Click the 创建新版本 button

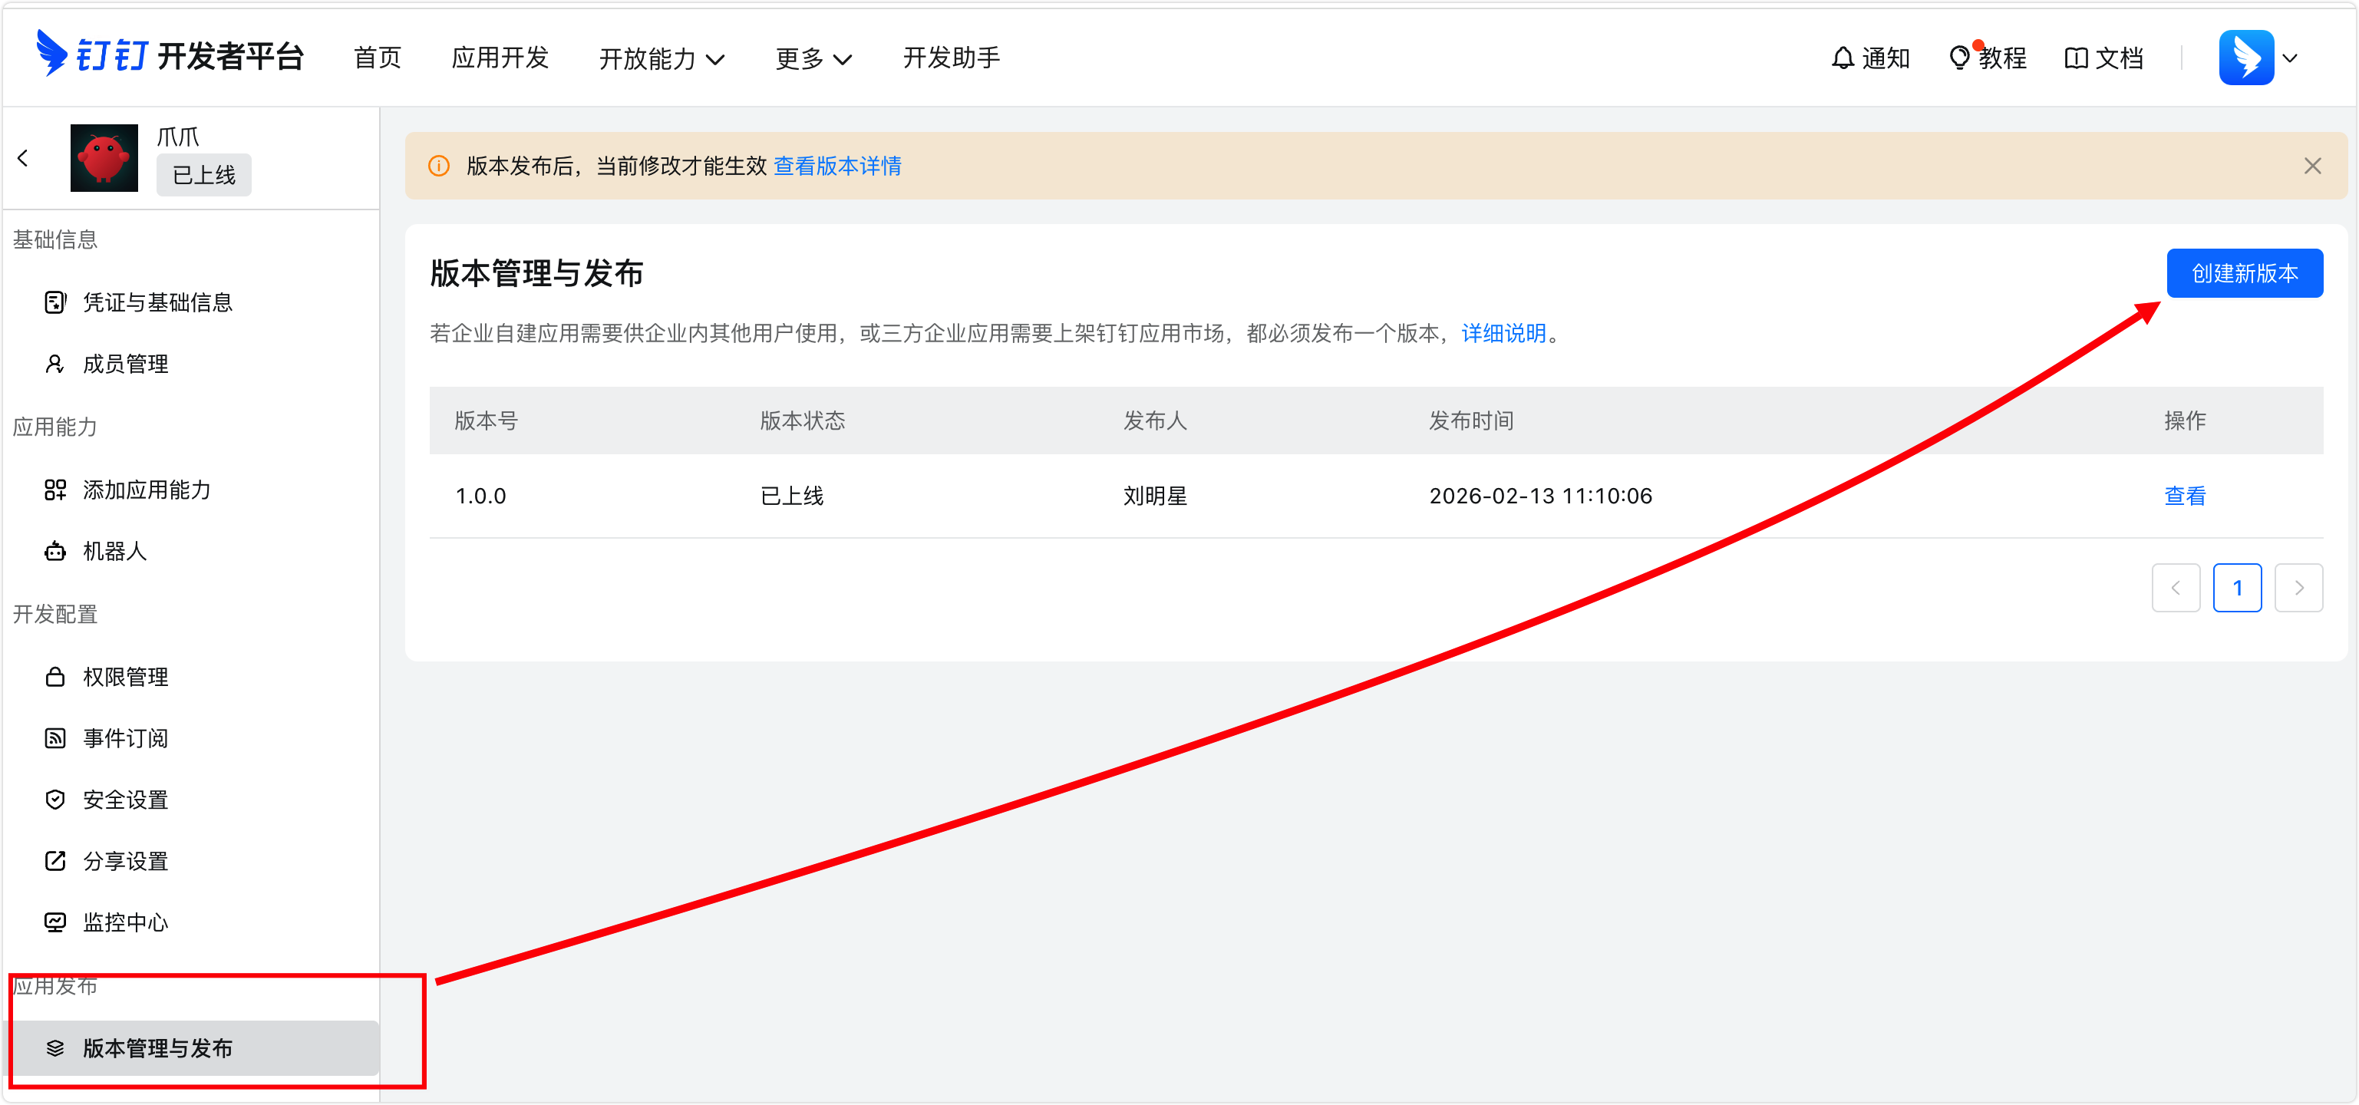click(x=2244, y=273)
